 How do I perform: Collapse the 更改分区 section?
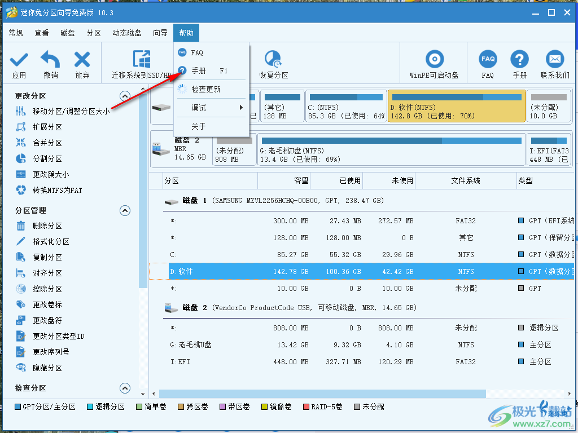(x=125, y=95)
